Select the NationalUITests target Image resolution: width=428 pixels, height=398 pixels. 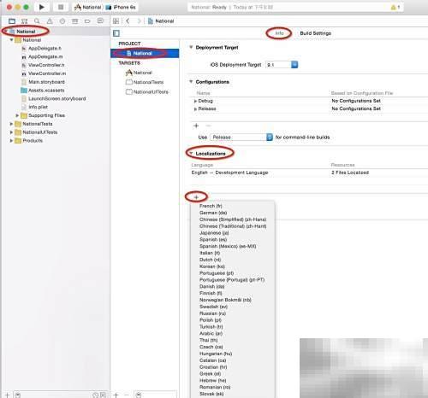tap(147, 92)
